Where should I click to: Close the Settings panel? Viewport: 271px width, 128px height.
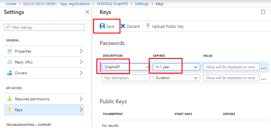click(x=87, y=12)
